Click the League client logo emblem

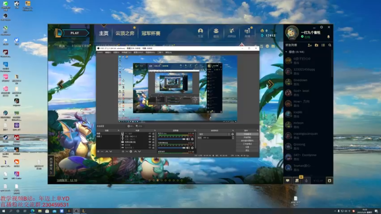[x=58, y=33]
